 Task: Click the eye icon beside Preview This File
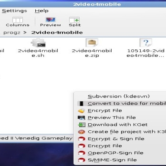tap(81, 118)
